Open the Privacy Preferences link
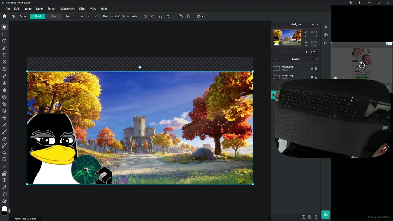 379,217
